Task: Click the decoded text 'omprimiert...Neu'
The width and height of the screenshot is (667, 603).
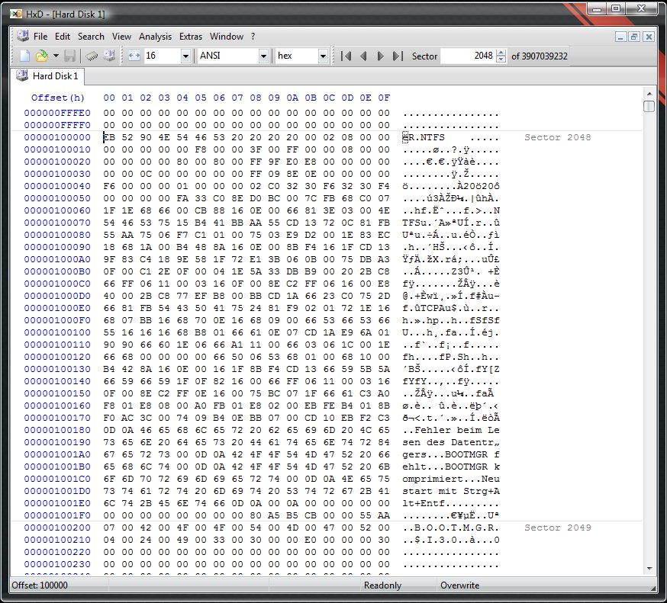Action: [x=451, y=479]
